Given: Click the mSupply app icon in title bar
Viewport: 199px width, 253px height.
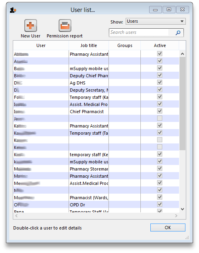Looking at the screenshot, I should (13, 10).
